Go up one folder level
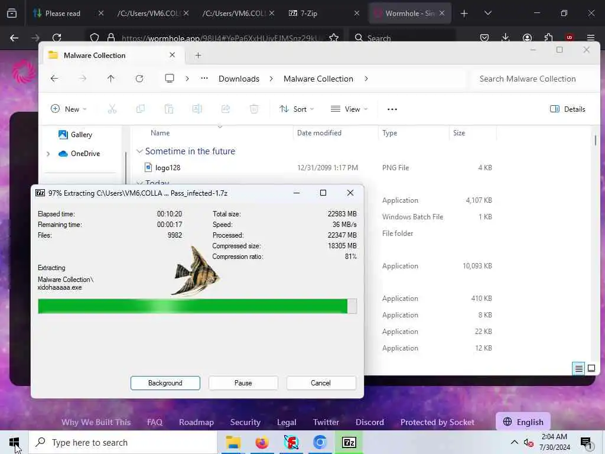Viewport: 605px width, 454px height. click(x=110, y=79)
